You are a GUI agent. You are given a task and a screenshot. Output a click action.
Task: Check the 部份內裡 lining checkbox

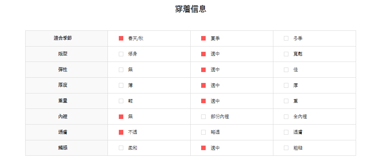203,117
